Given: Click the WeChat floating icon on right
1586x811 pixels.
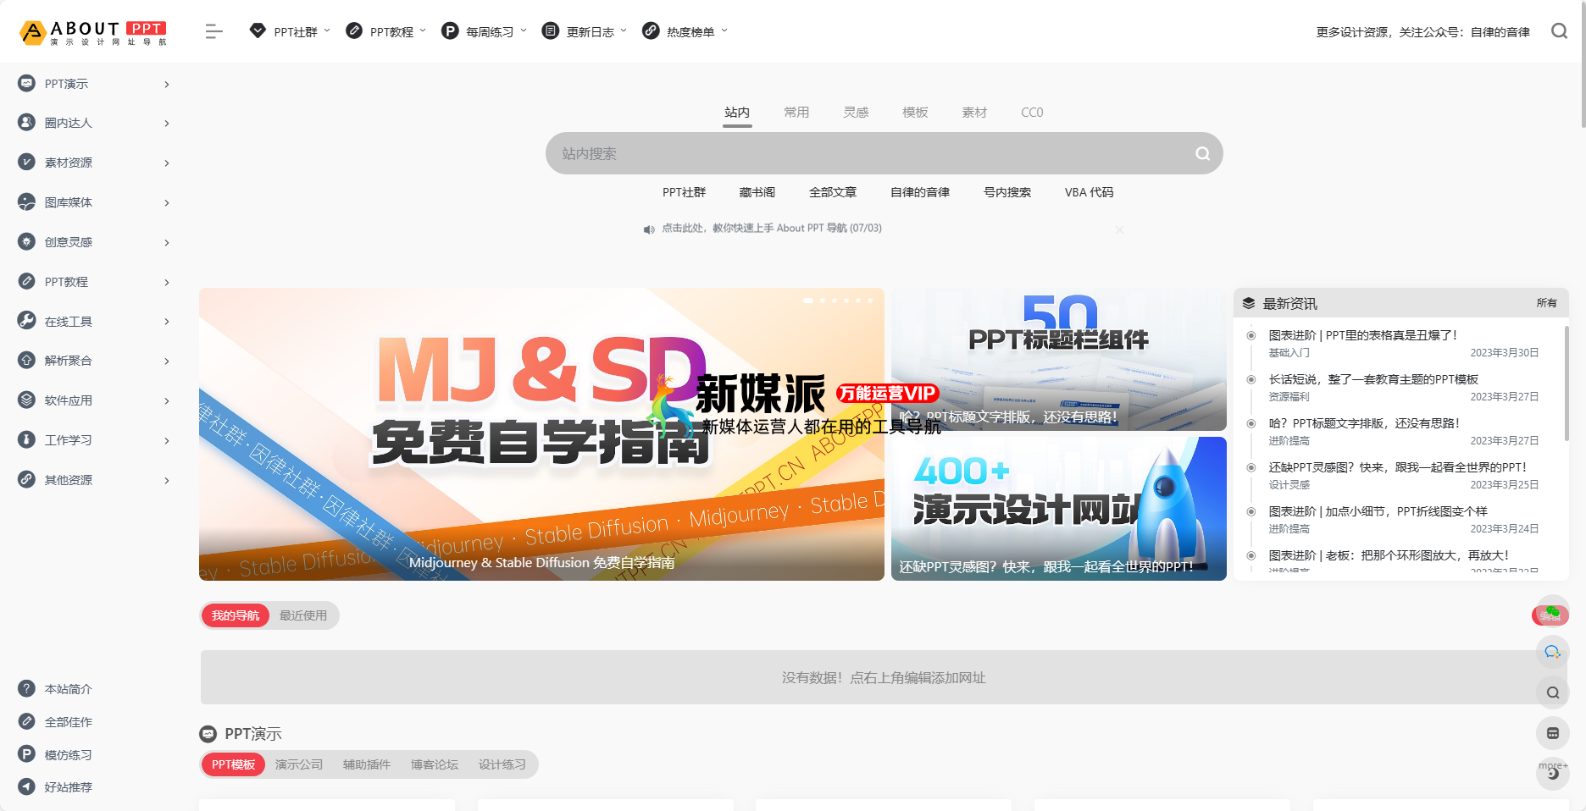Looking at the screenshot, I should coord(1551,613).
